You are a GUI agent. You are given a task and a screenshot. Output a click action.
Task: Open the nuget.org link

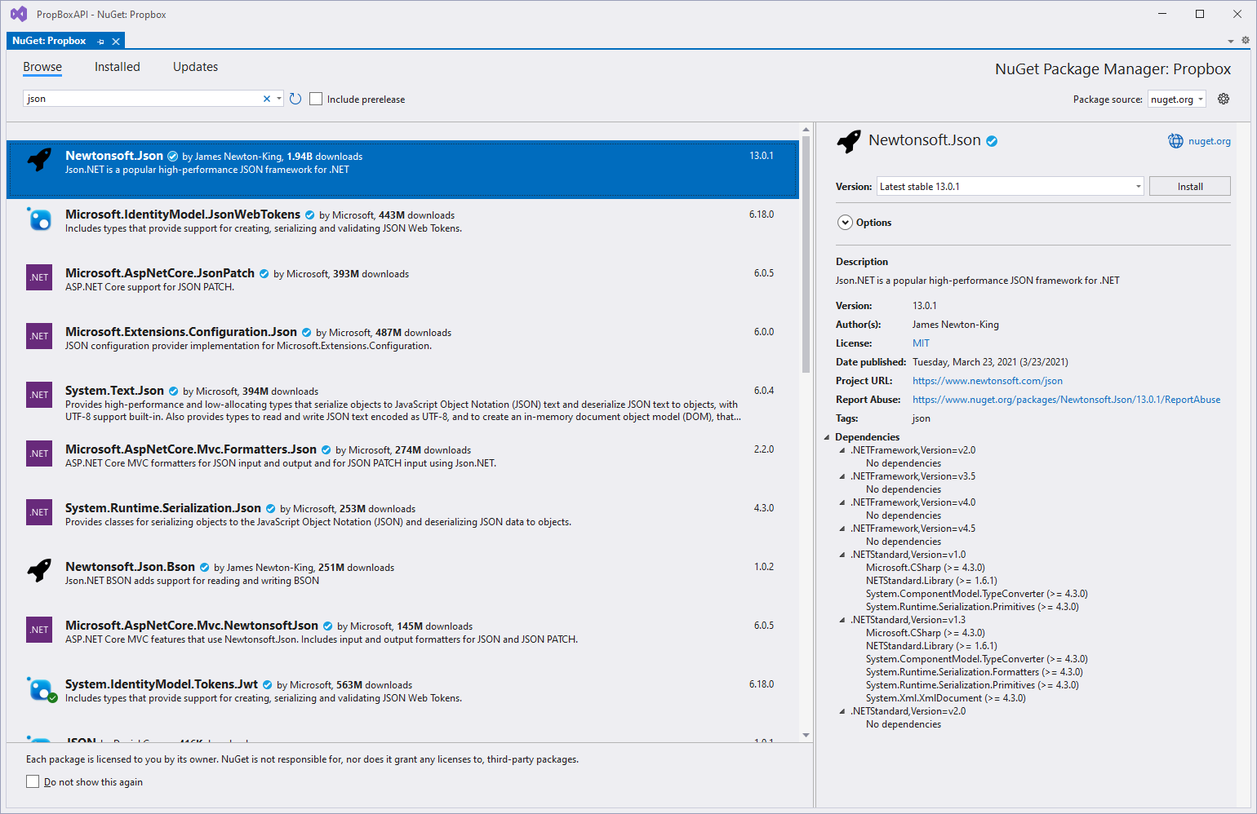pos(1209,141)
